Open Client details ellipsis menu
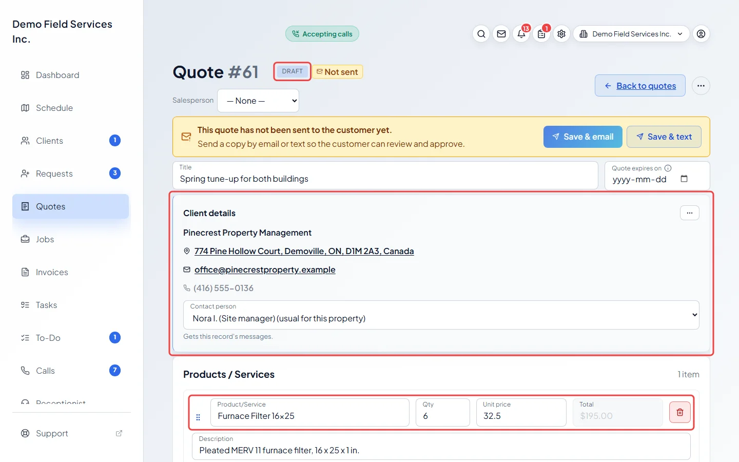The width and height of the screenshot is (739, 462). click(690, 213)
